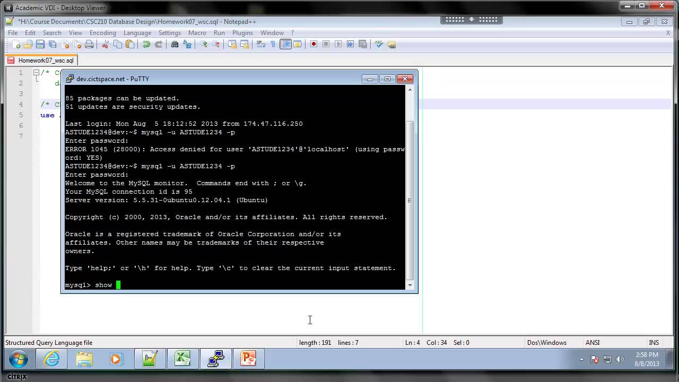Viewport: 679px width, 382px height.
Task: Open Find with the binoculars icon
Action: 175,45
